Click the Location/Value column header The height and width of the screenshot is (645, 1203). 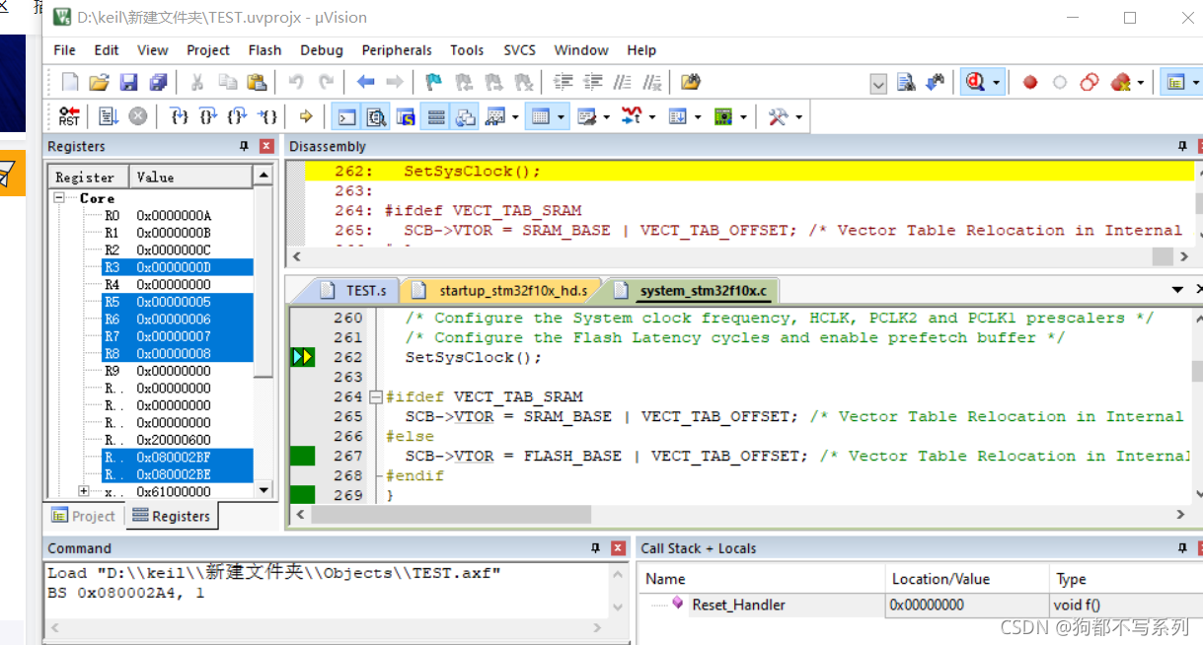pos(967,579)
